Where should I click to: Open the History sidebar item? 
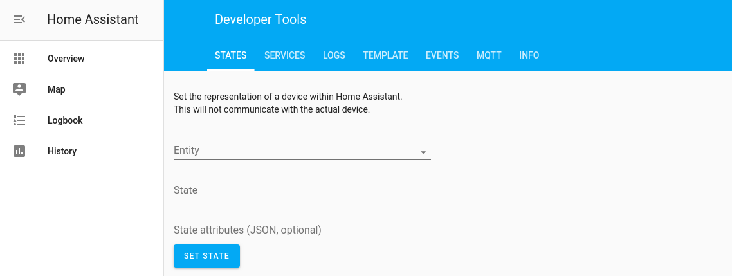(x=82, y=151)
